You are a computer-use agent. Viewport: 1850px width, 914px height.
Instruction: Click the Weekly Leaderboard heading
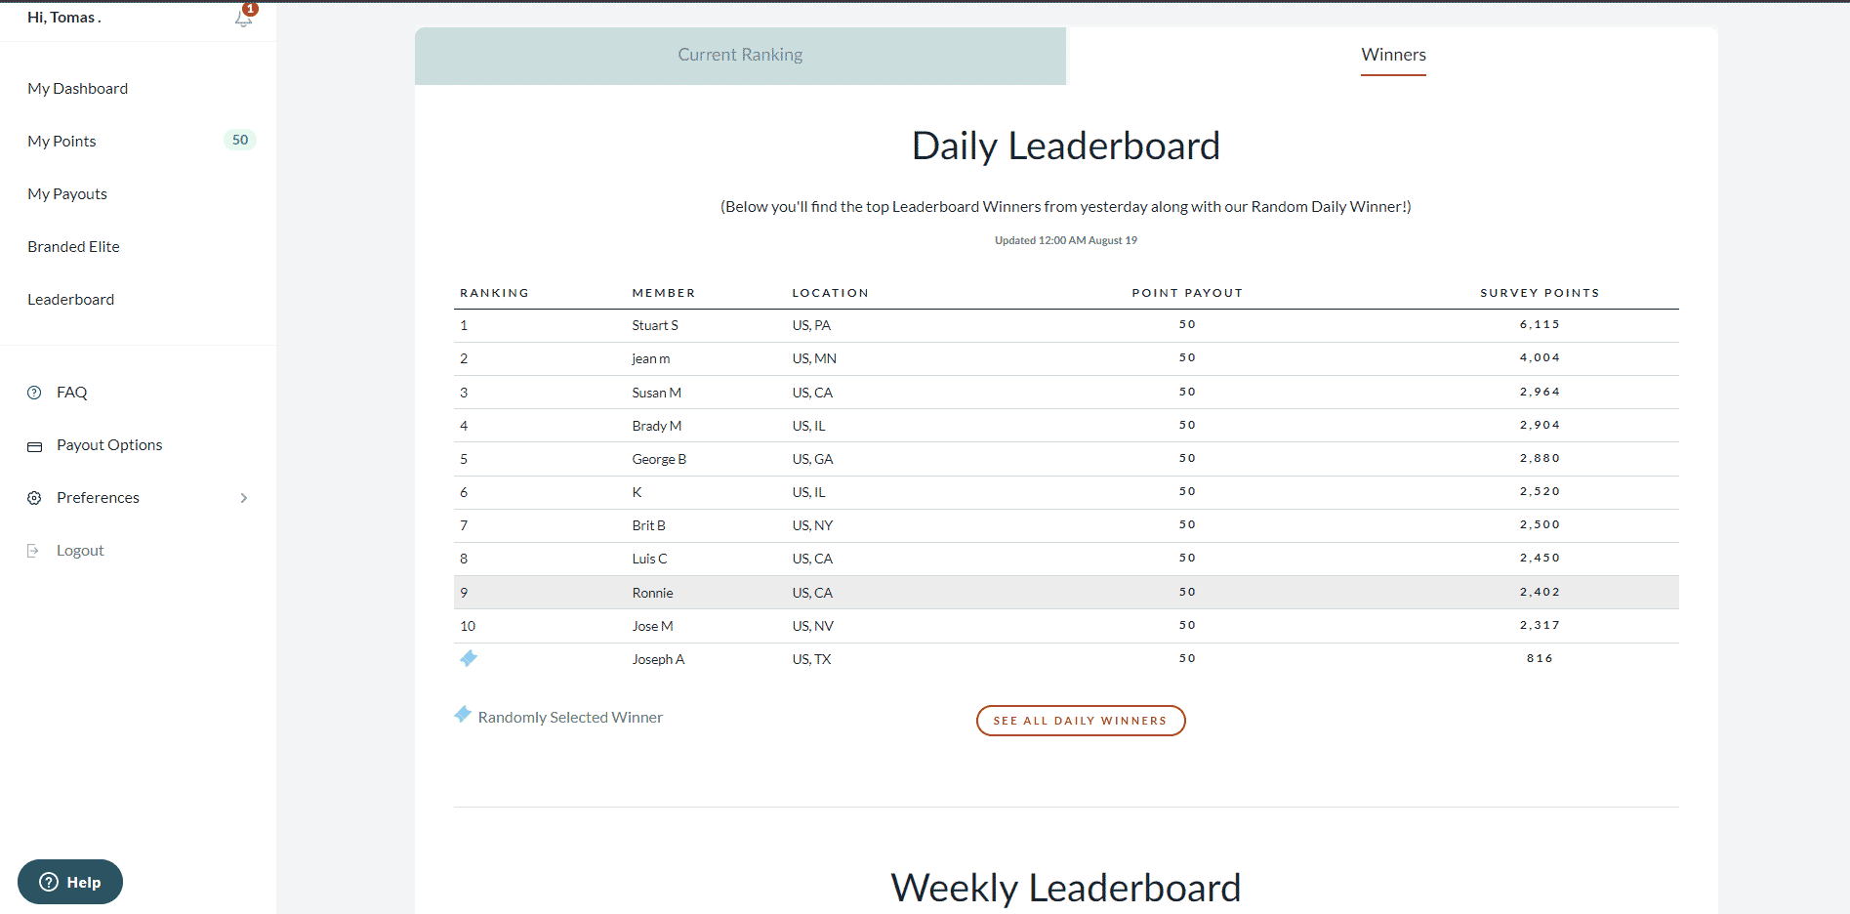click(x=1066, y=889)
